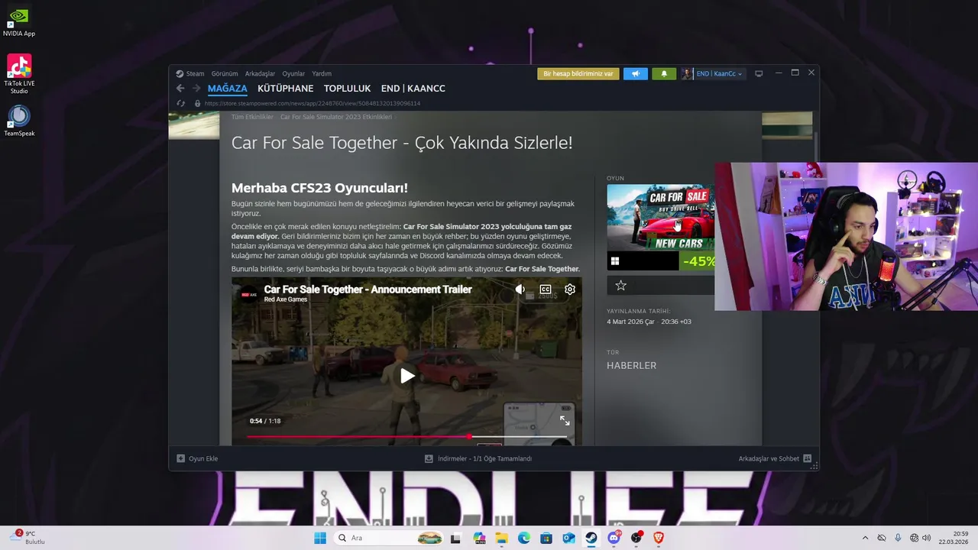Show hidden system tray icons

pyautogui.click(x=865, y=538)
